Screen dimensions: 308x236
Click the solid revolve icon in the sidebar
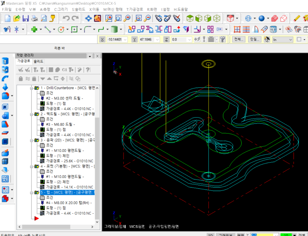coord(5,70)
